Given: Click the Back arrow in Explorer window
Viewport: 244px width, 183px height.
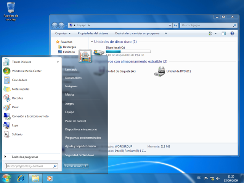Looking at the screenshot, I should (x=55, y=25).
